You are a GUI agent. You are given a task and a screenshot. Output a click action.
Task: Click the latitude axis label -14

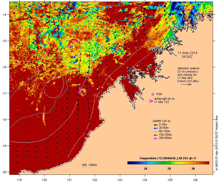pos(4,14)
